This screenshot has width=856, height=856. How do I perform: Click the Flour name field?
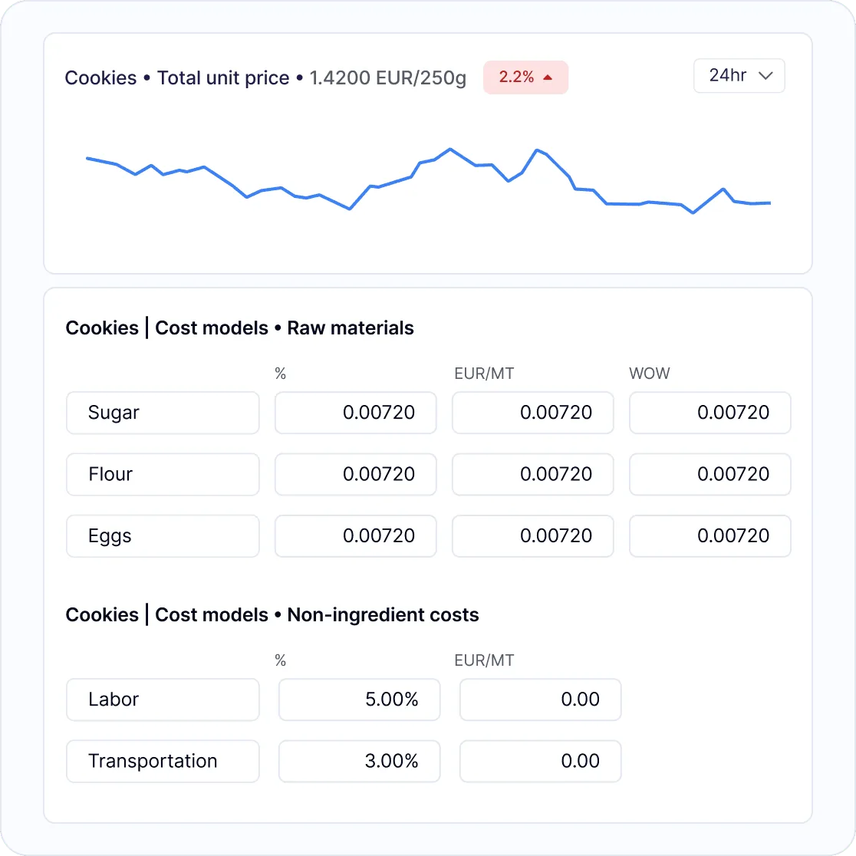click(163, 474)
